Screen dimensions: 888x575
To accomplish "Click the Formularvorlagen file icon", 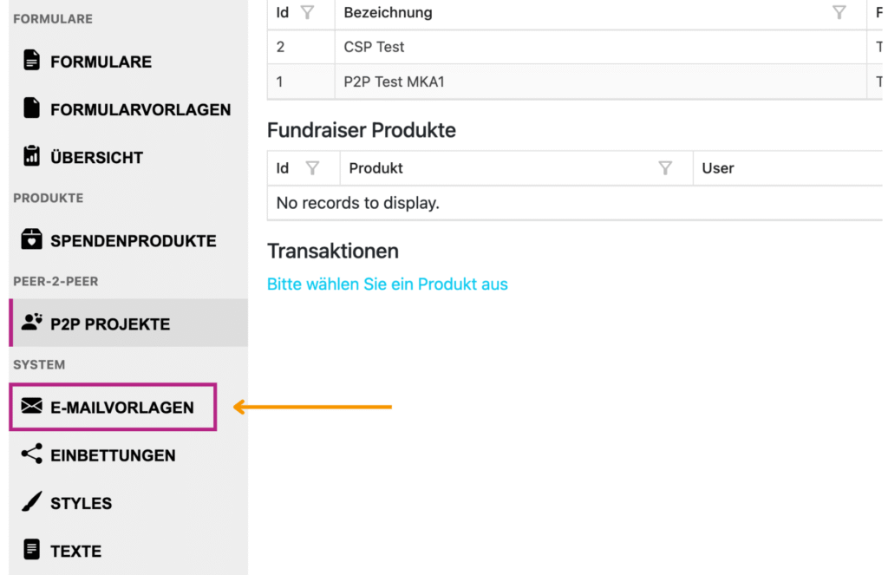I will click(x=32, y=108).
